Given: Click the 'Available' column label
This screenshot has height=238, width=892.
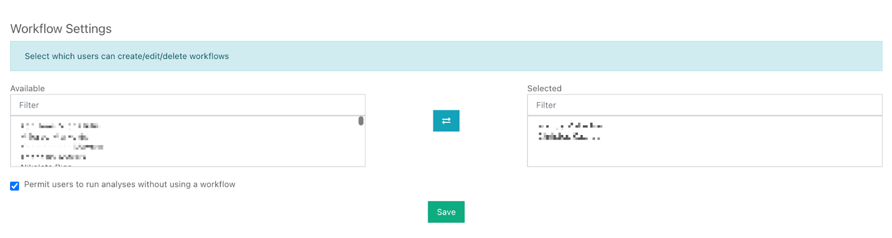Looking at the screenshot, I should click(x=27, y=88).
